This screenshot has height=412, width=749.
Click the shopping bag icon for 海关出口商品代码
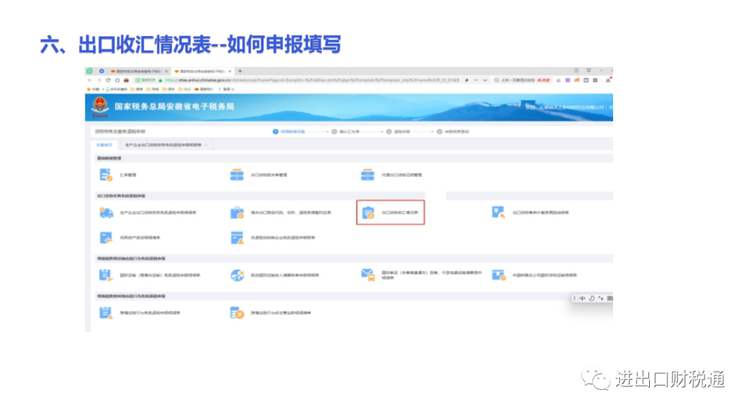(x=237, y=213)
